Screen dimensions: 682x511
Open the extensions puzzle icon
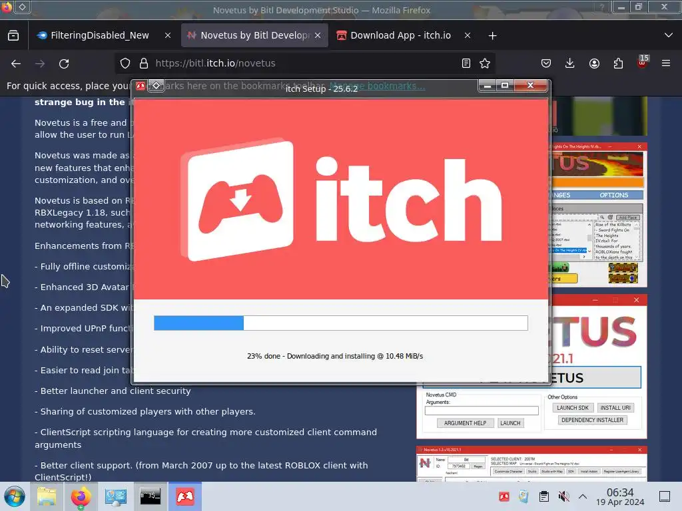pyautogui.click(x=618, y=63)
